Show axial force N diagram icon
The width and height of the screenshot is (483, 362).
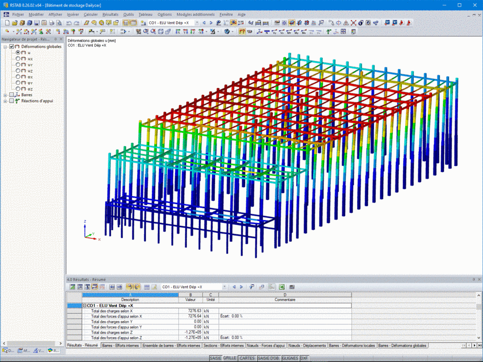[x=267, y=32]
